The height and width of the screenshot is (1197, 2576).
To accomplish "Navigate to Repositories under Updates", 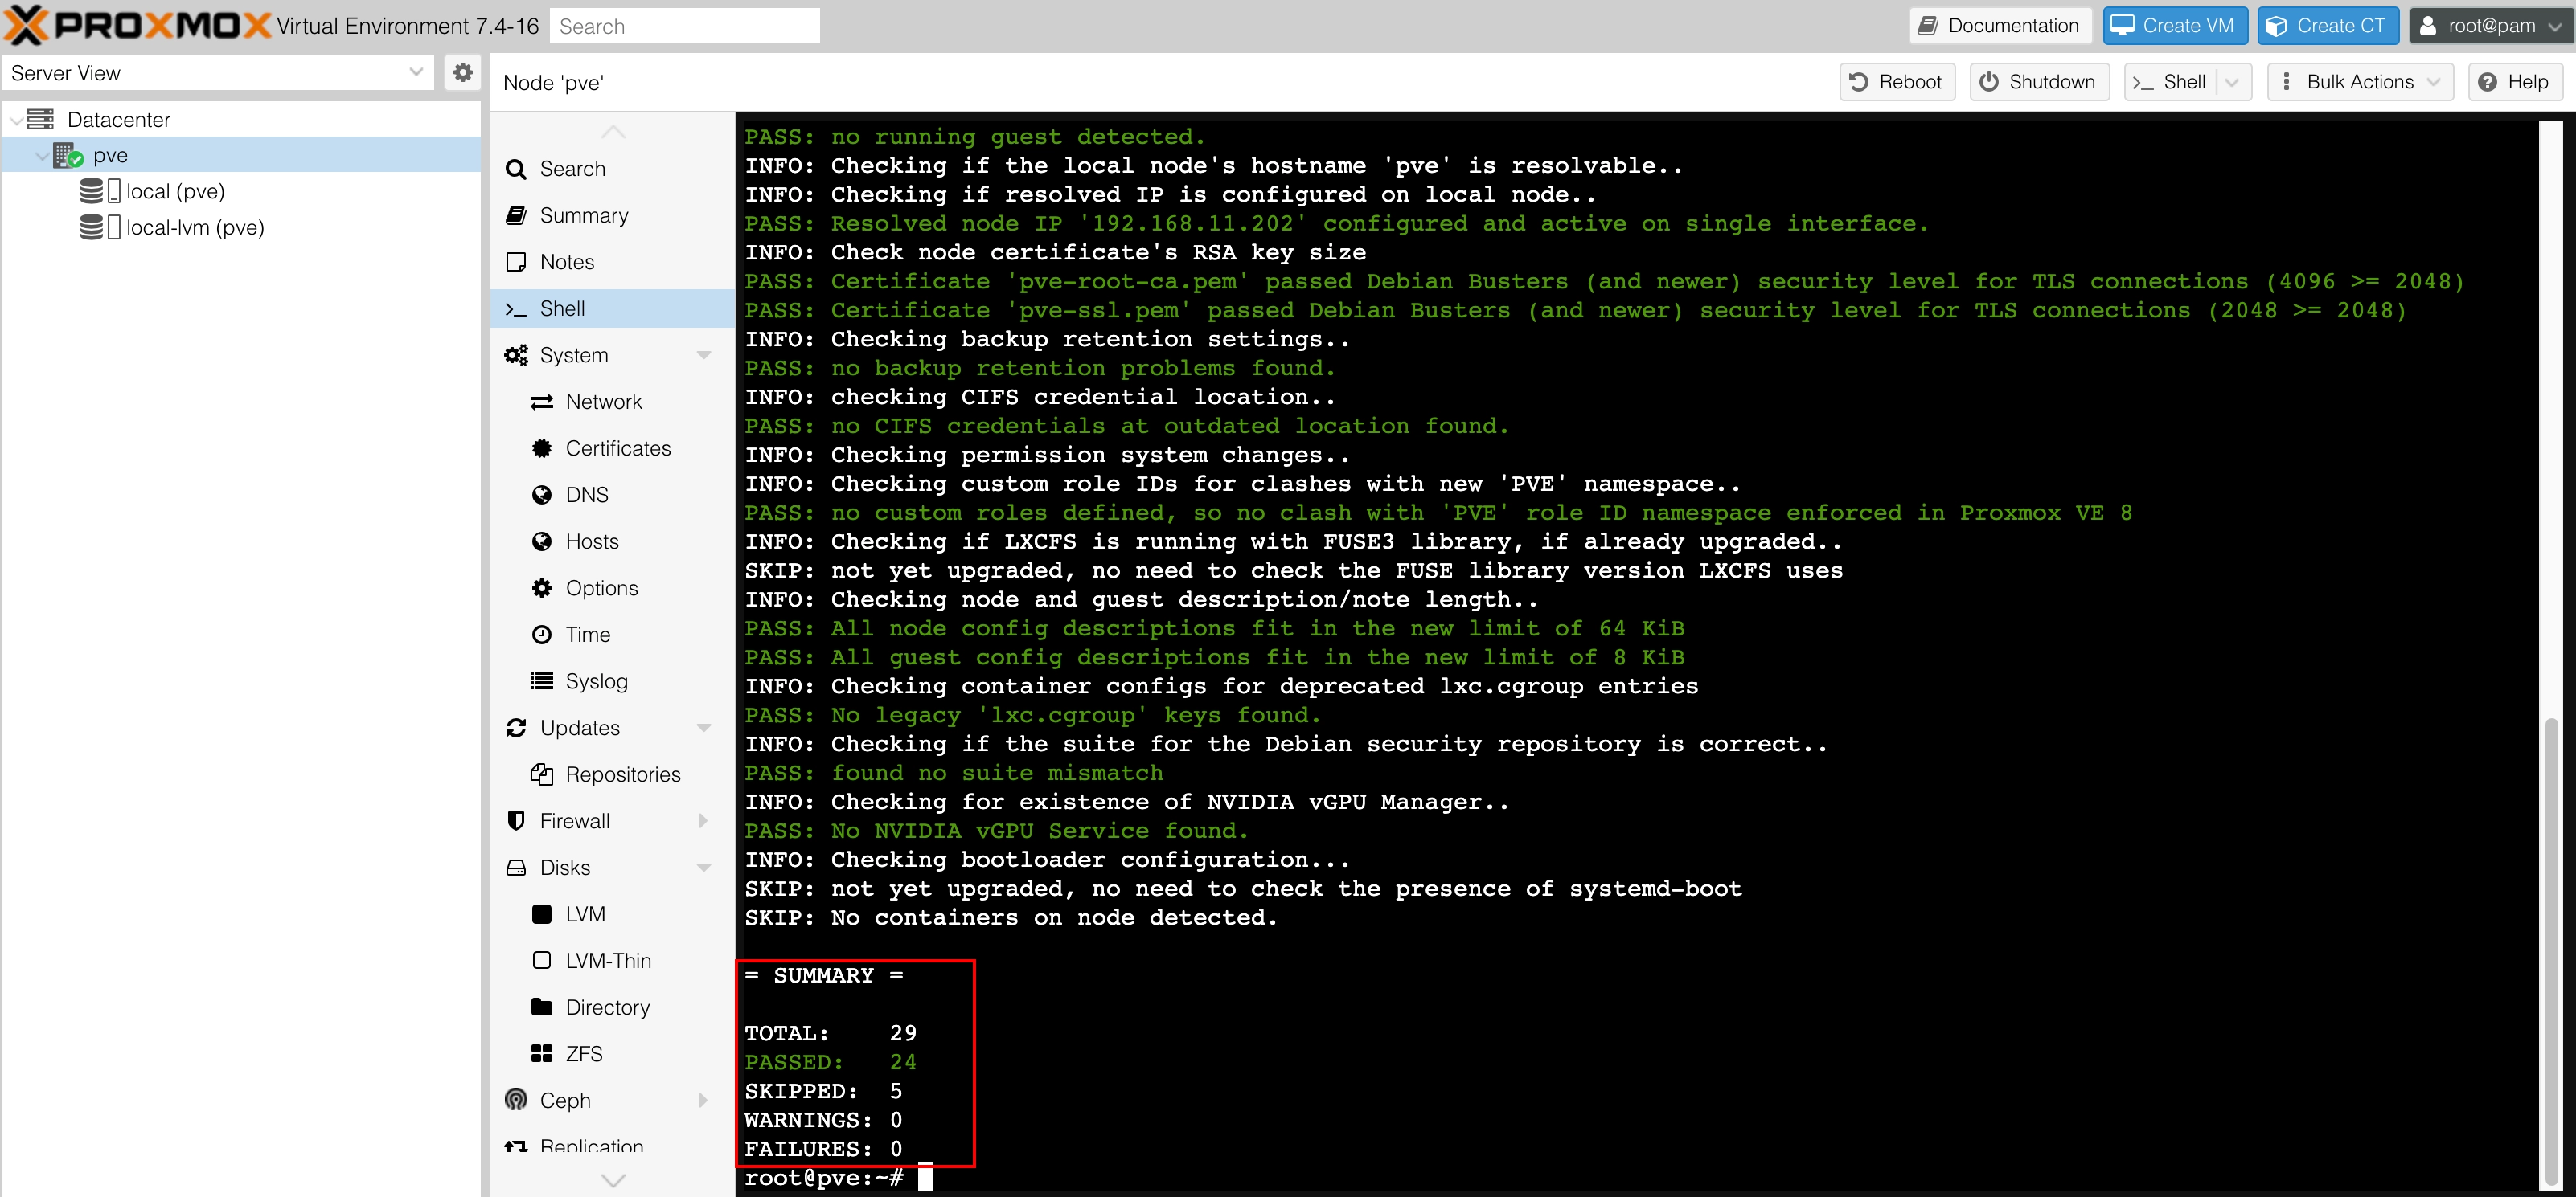I will coord(621,774).
